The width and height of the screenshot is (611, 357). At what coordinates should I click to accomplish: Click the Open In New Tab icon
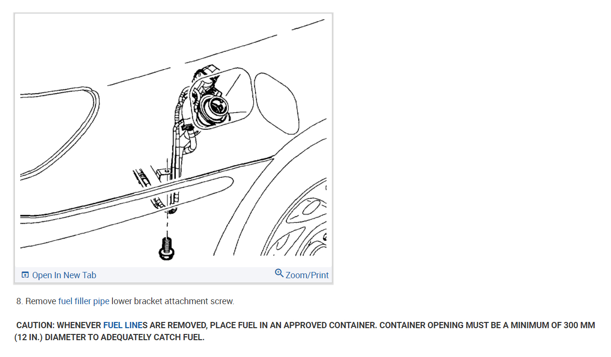[x=25, y=275]
